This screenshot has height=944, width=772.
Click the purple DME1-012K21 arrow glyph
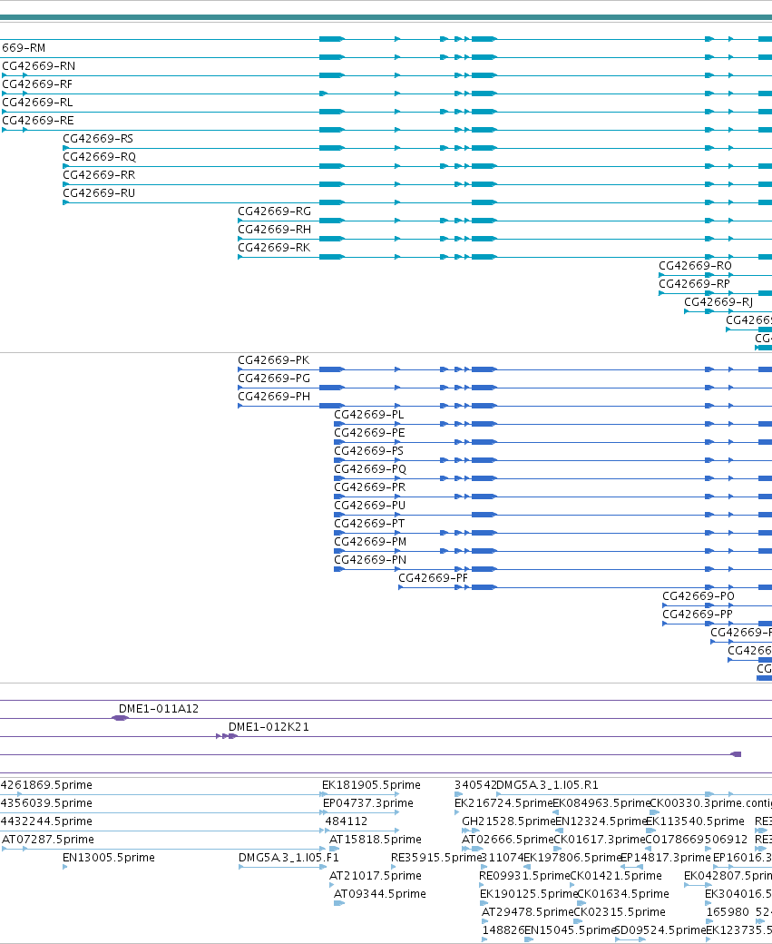[227, 736]
